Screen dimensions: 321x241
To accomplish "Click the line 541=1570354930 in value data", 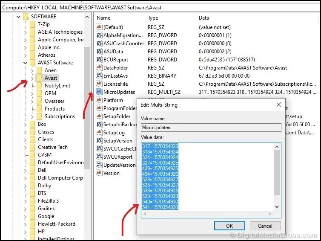I will coord(160,207).
